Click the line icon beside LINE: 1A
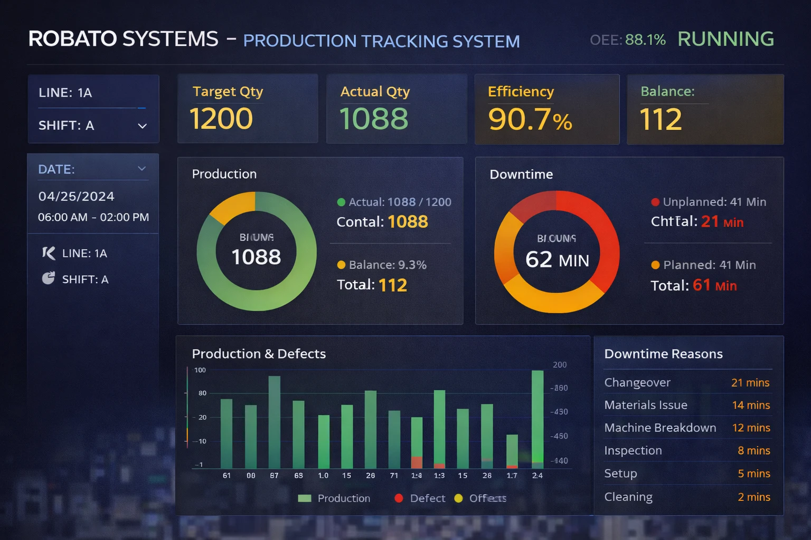Image resolution: width=811 pixels, height=540 pixels. coord(49,253)
